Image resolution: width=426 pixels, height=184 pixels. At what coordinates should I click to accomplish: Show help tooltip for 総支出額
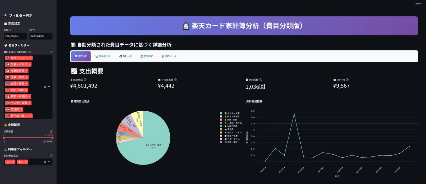[x=85, y=80]
